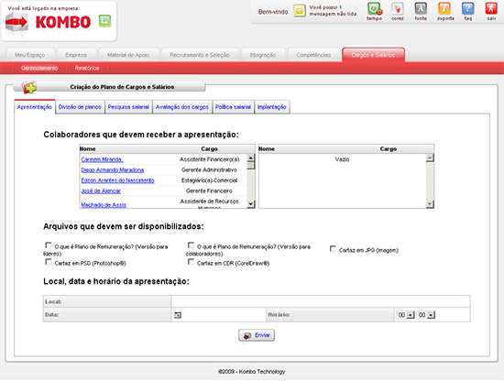Screen dimensions: 504x381
Task: Click the Enviar button
Action: [x=257, y=335]
